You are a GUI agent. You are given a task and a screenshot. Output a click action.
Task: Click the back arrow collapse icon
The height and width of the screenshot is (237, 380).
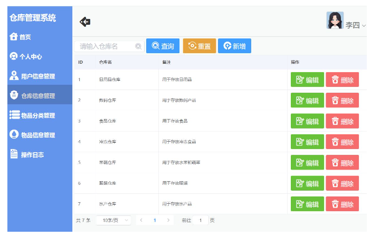85,22
